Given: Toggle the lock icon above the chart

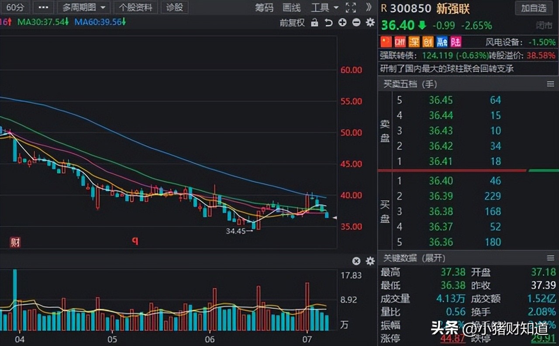Looking at the screenshot, I should [x=314, y=22].
